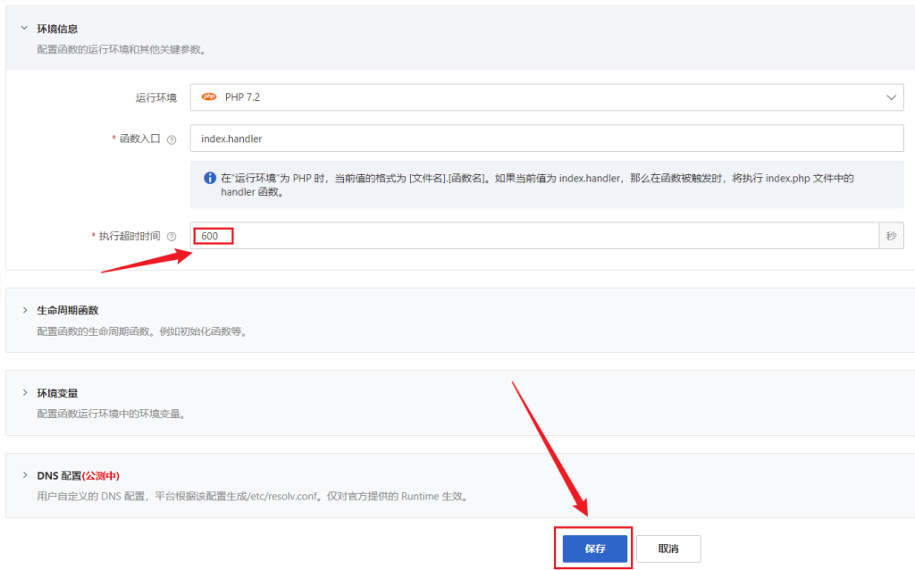The width and height of the screenshot is (915, 570).
Task: Focus the 函数入口 index.handler input field
Action: point(547,138)
